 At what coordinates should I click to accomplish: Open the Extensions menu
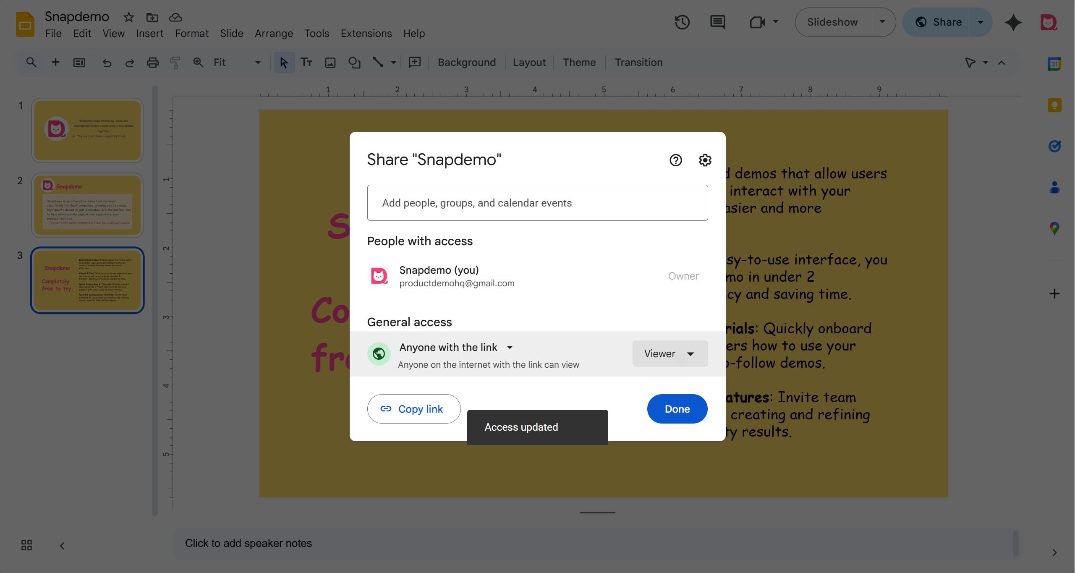click(366, 34)
